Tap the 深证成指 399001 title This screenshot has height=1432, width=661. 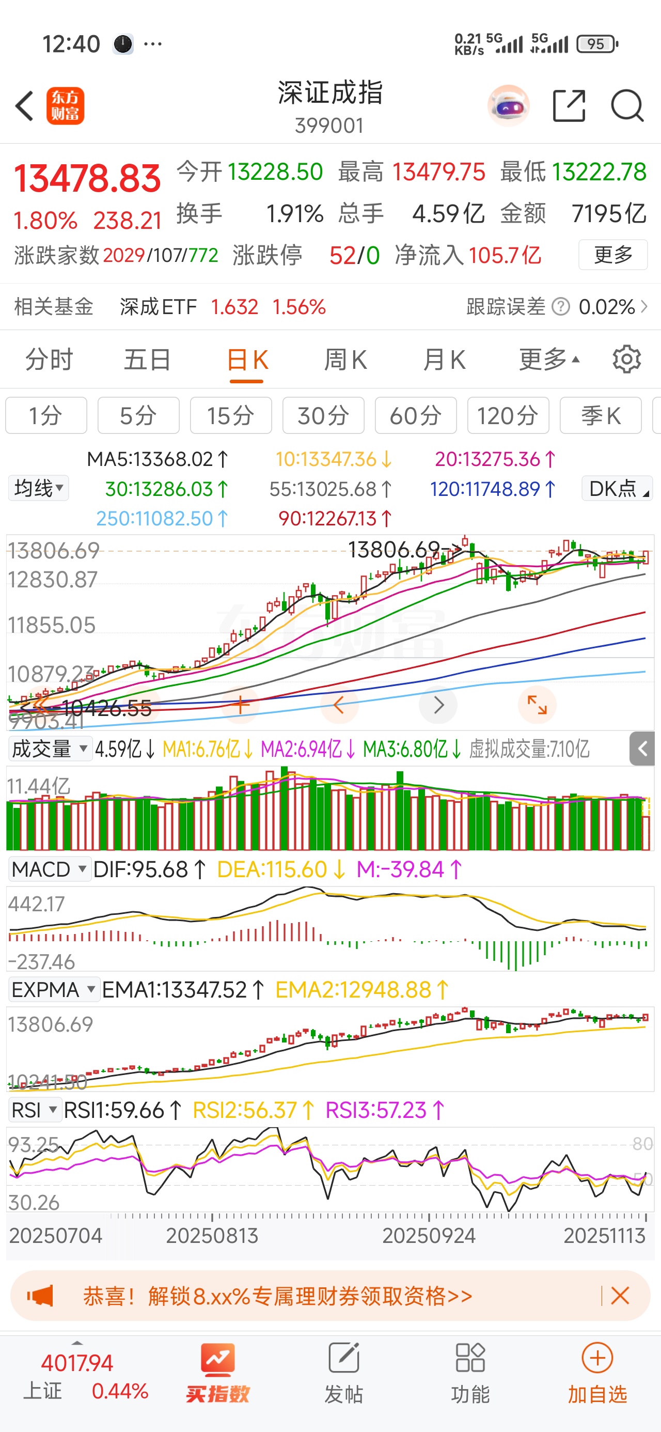[330, 107]
